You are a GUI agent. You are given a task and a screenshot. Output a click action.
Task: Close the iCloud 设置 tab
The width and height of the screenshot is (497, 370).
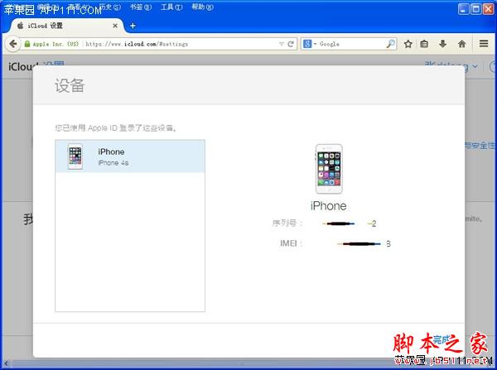point(115,26)
